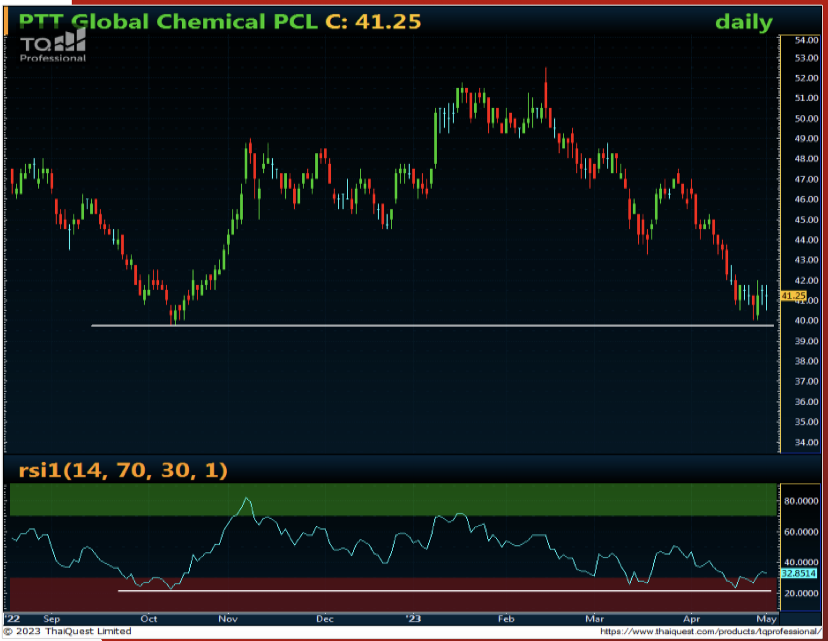Click the 48.00 price axis label
Image resolution: width=828 pixels, height=641 pixels.
pos(807,159)
